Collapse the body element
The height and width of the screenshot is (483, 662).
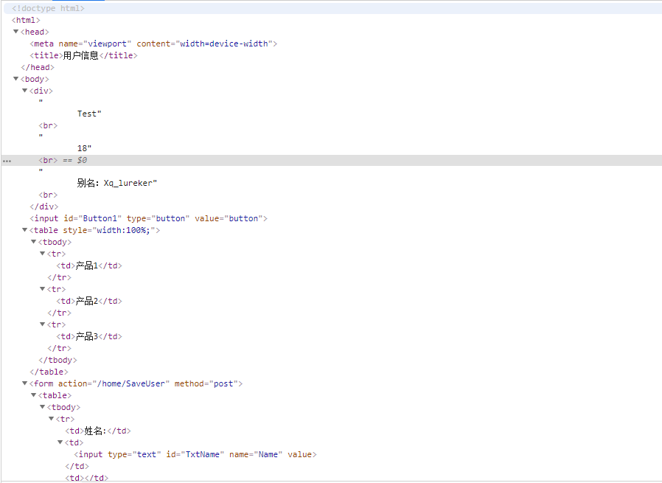coord(15,78)
